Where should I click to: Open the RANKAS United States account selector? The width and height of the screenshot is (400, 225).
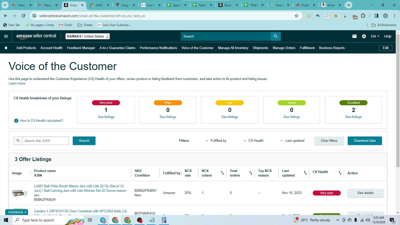(x=87, y=36)
